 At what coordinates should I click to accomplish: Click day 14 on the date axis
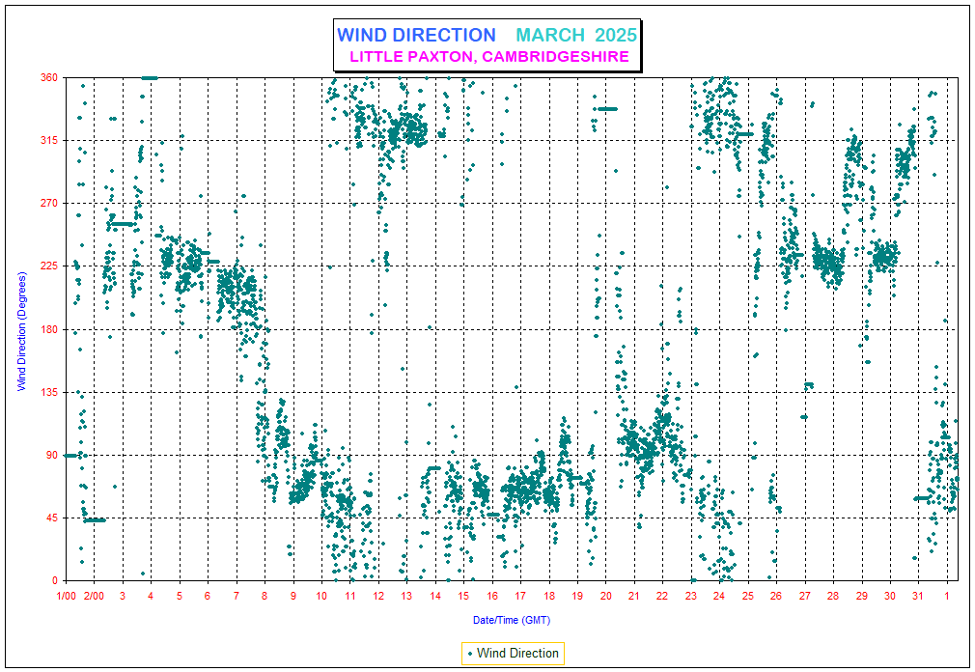point(435,596)
